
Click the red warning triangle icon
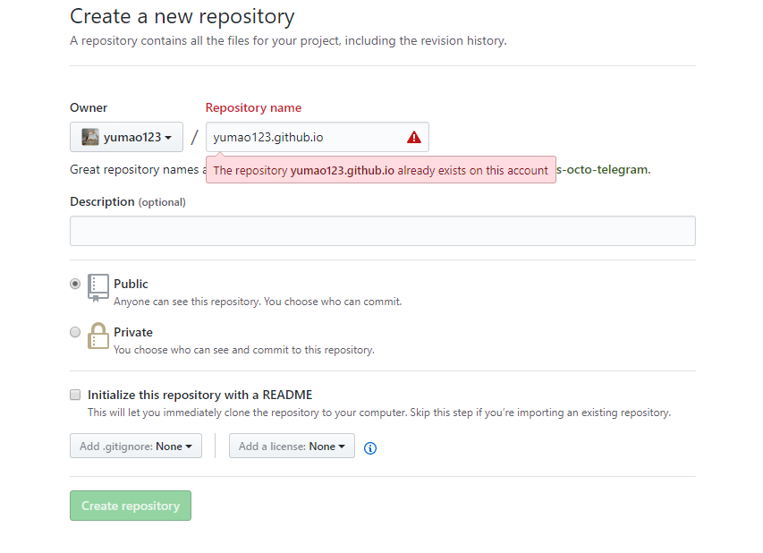coord(413,137)
